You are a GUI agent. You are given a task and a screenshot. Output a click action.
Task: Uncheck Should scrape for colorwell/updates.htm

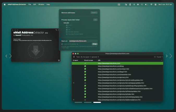pyautogui.click(x=85, y=80)
